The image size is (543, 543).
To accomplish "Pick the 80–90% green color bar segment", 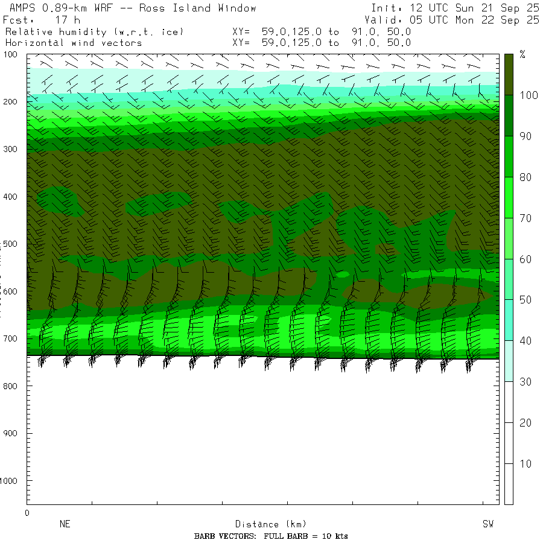I will pyautogui.click(x=509, y=156).
